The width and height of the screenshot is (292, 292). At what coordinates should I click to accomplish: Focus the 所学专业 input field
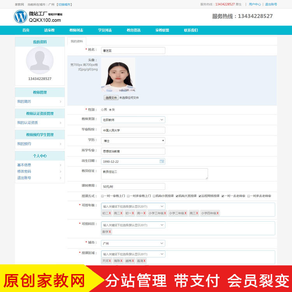click(133, 151)
